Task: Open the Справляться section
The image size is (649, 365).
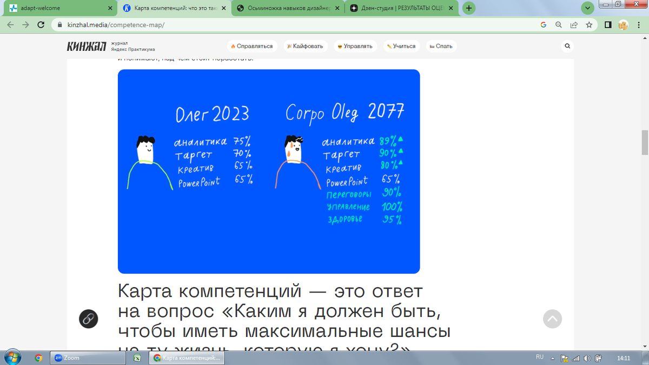Action: 253,46
